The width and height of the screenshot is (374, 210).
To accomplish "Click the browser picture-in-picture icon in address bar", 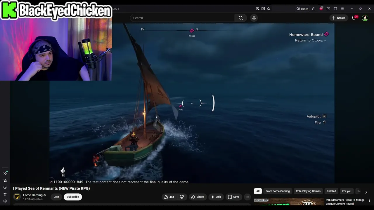I will coord(257,9).
